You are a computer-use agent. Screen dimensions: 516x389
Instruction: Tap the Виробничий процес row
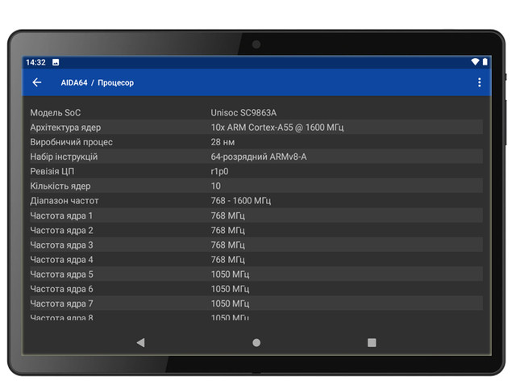click(x=256, y=142)
